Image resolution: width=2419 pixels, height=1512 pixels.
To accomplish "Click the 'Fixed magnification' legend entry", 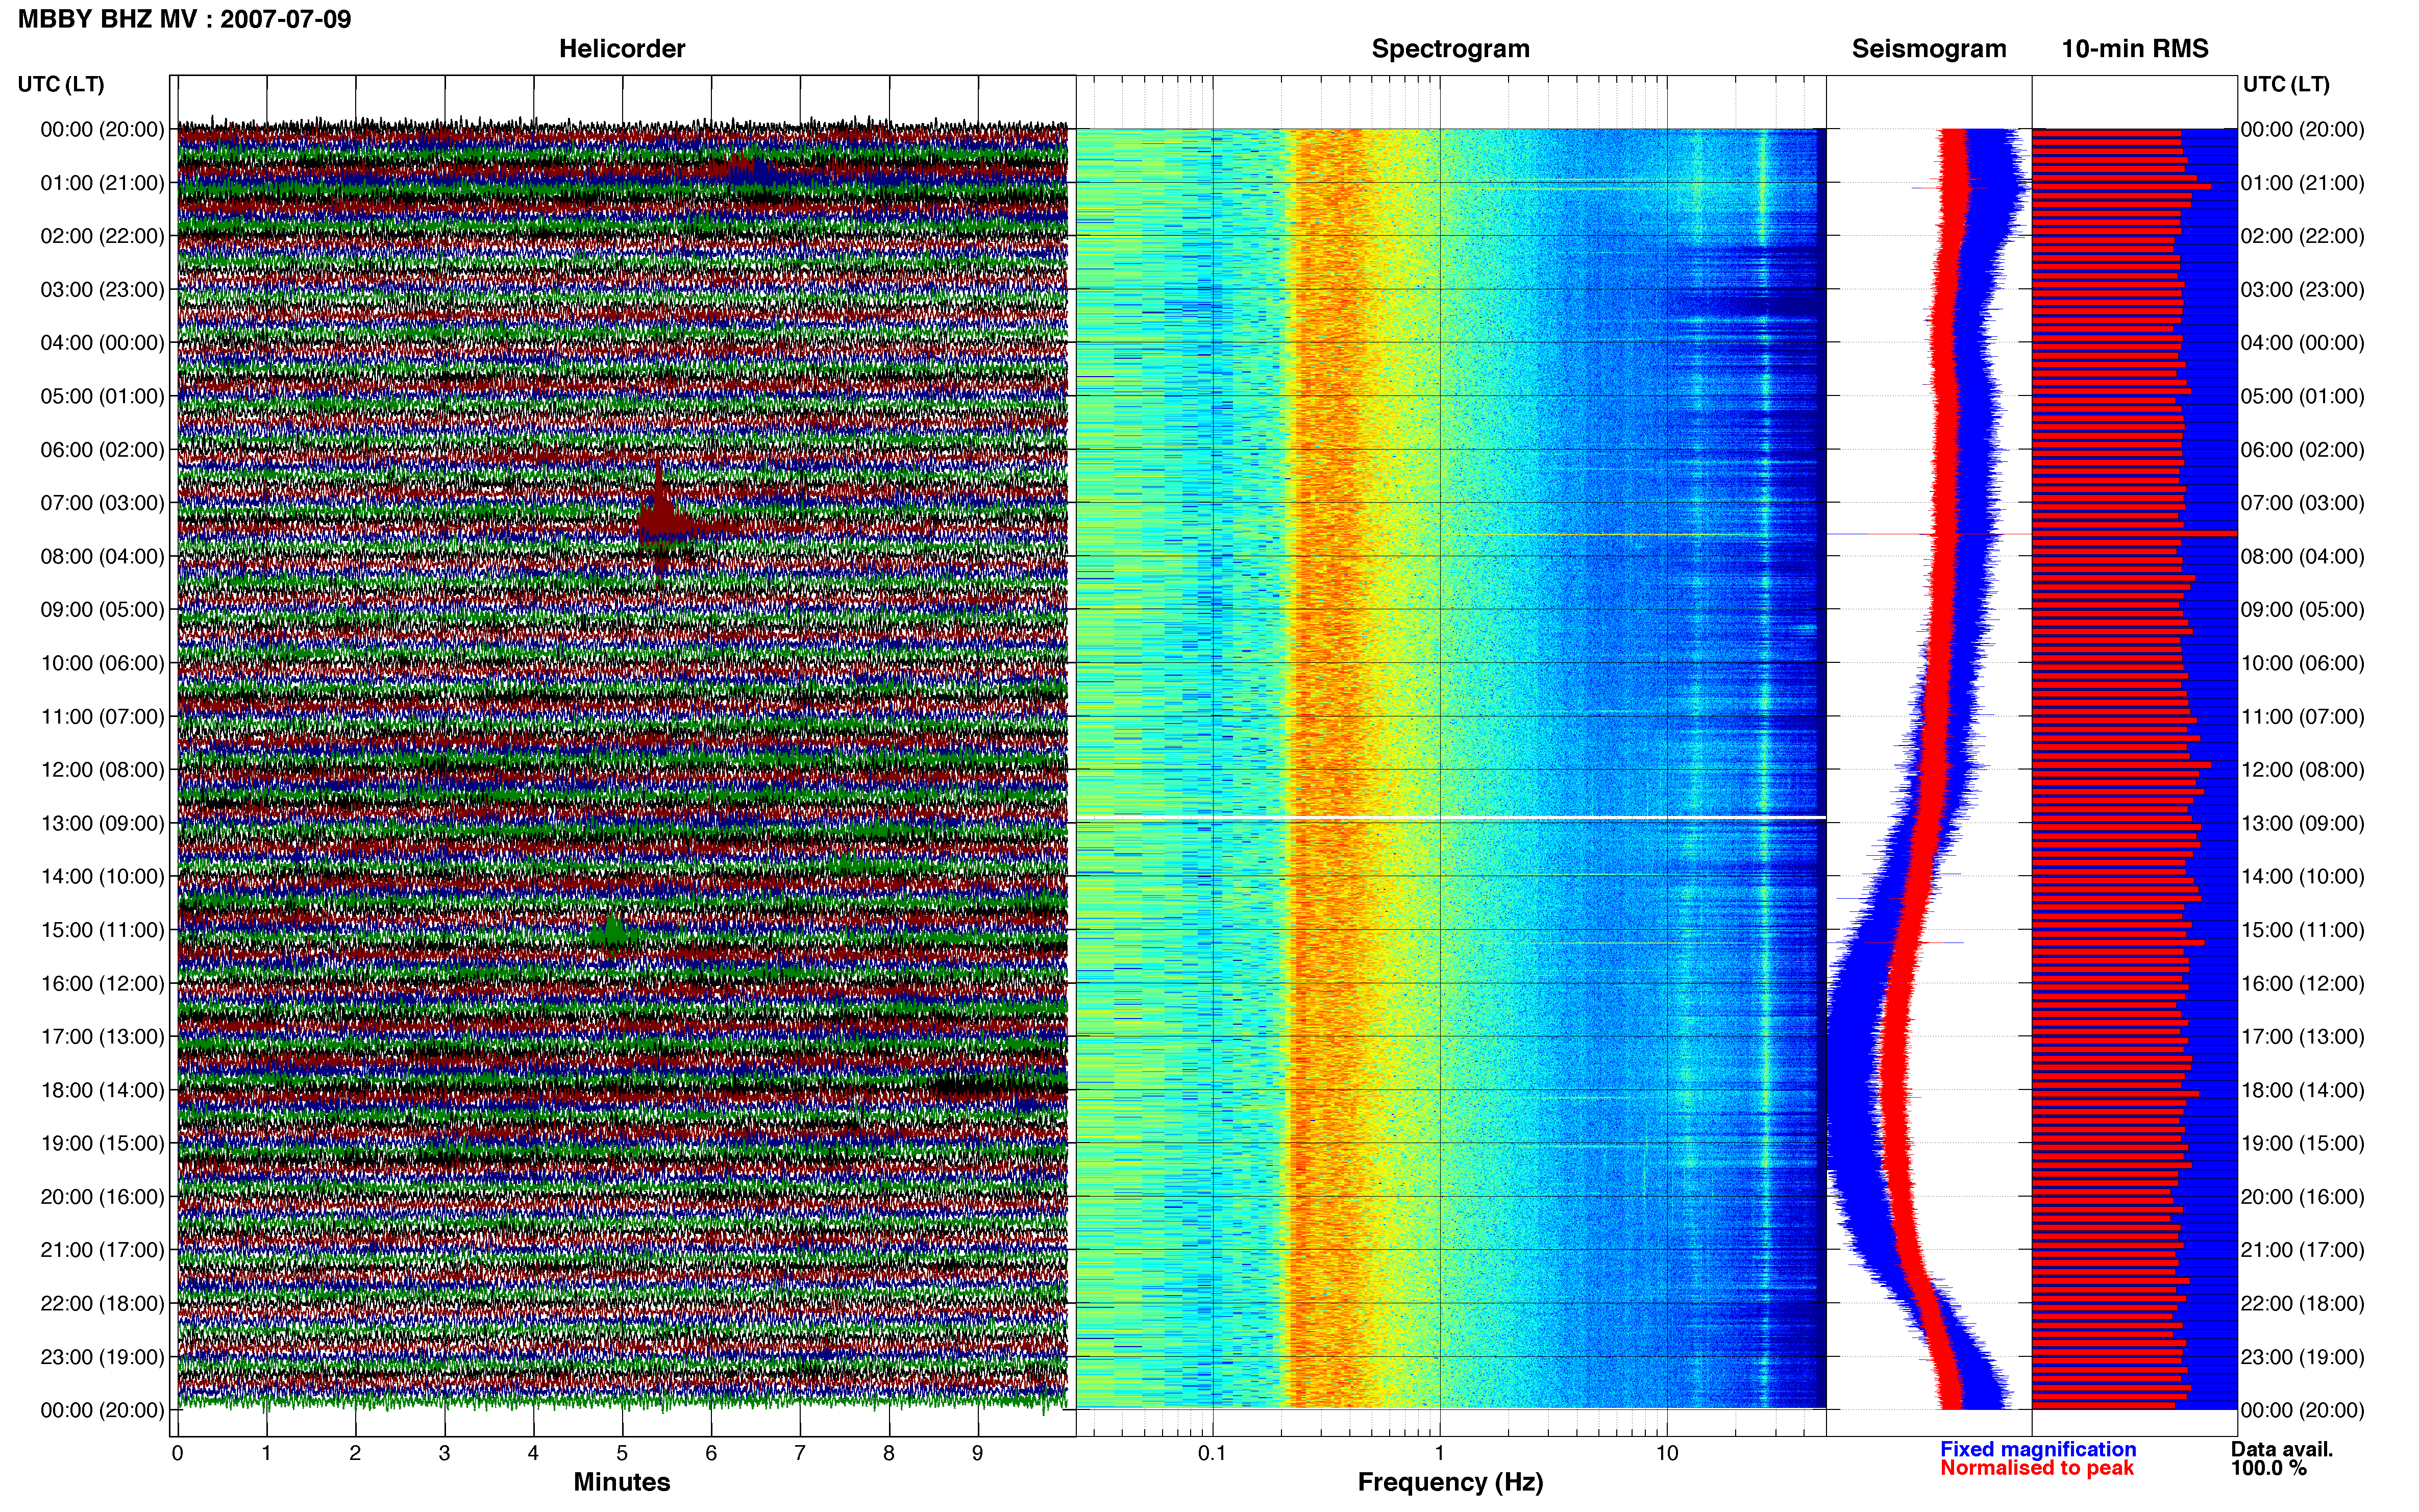I will click(2038, 1449).
